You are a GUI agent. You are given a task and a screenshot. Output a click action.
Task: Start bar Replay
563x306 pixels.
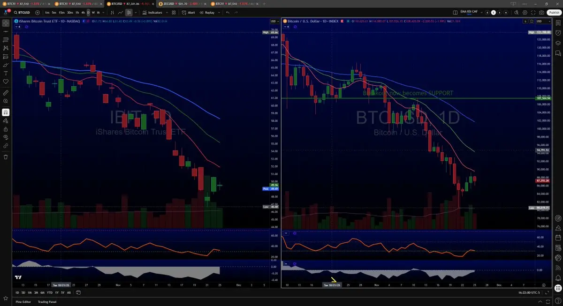[207, 12]
